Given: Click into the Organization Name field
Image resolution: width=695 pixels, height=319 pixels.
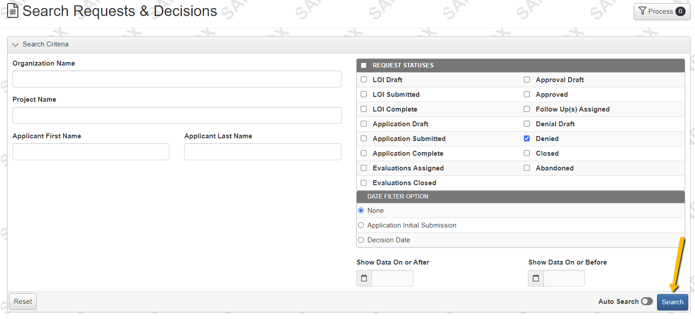Looking at the screenshot, I should 176,79.
